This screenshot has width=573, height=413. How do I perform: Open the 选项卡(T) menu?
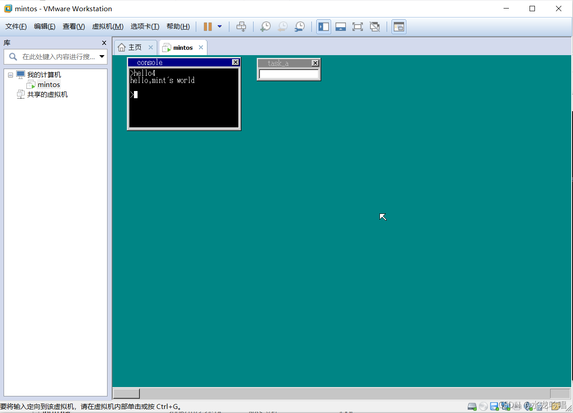145,26
